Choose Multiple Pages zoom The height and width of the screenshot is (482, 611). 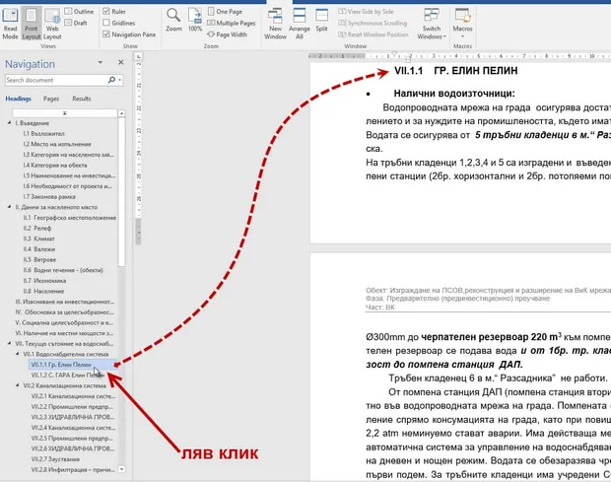(231, 23)
